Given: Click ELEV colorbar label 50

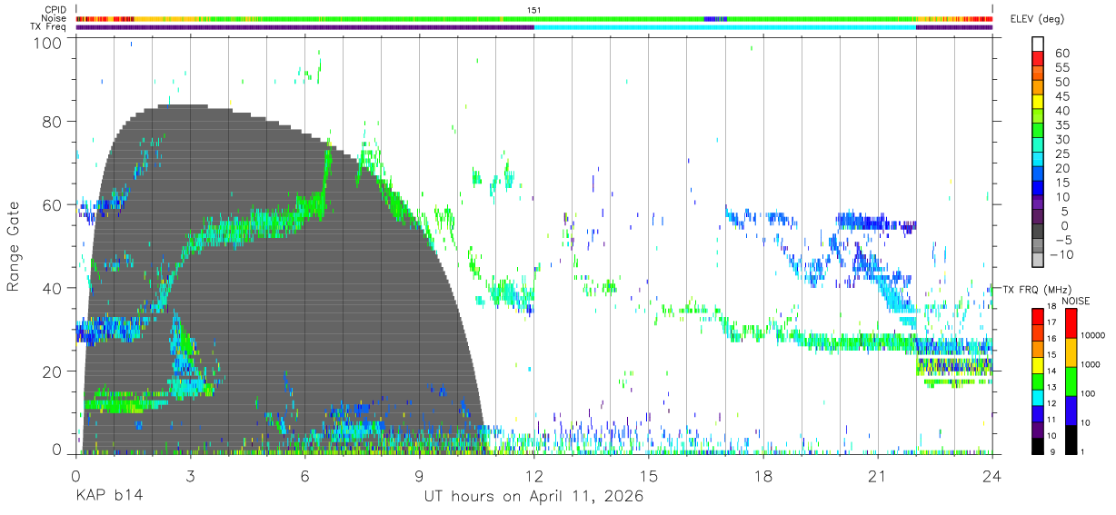Looking at the screenshot, I should pos(1061,82).
